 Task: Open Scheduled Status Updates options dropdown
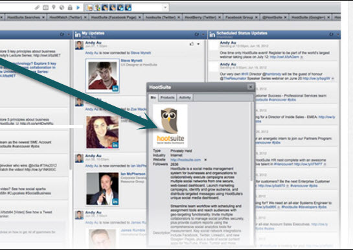(x=337, y=34)
